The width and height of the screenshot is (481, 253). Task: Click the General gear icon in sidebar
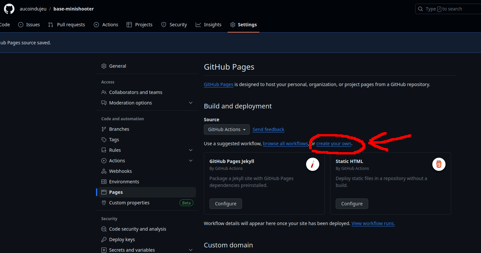pos(104,66)
